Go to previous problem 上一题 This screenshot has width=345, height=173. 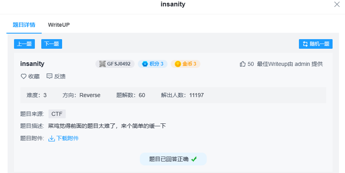tap(24, 44)
